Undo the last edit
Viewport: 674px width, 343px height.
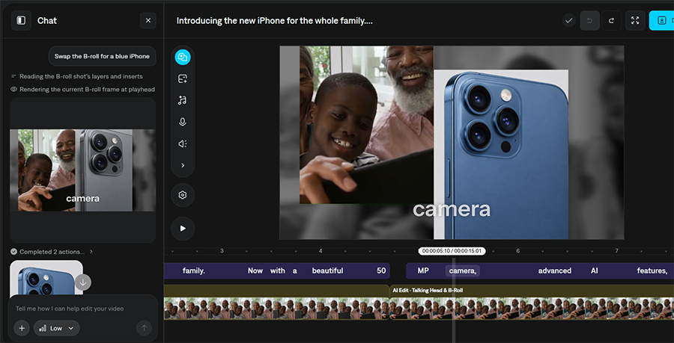click(x=590, y=21)
